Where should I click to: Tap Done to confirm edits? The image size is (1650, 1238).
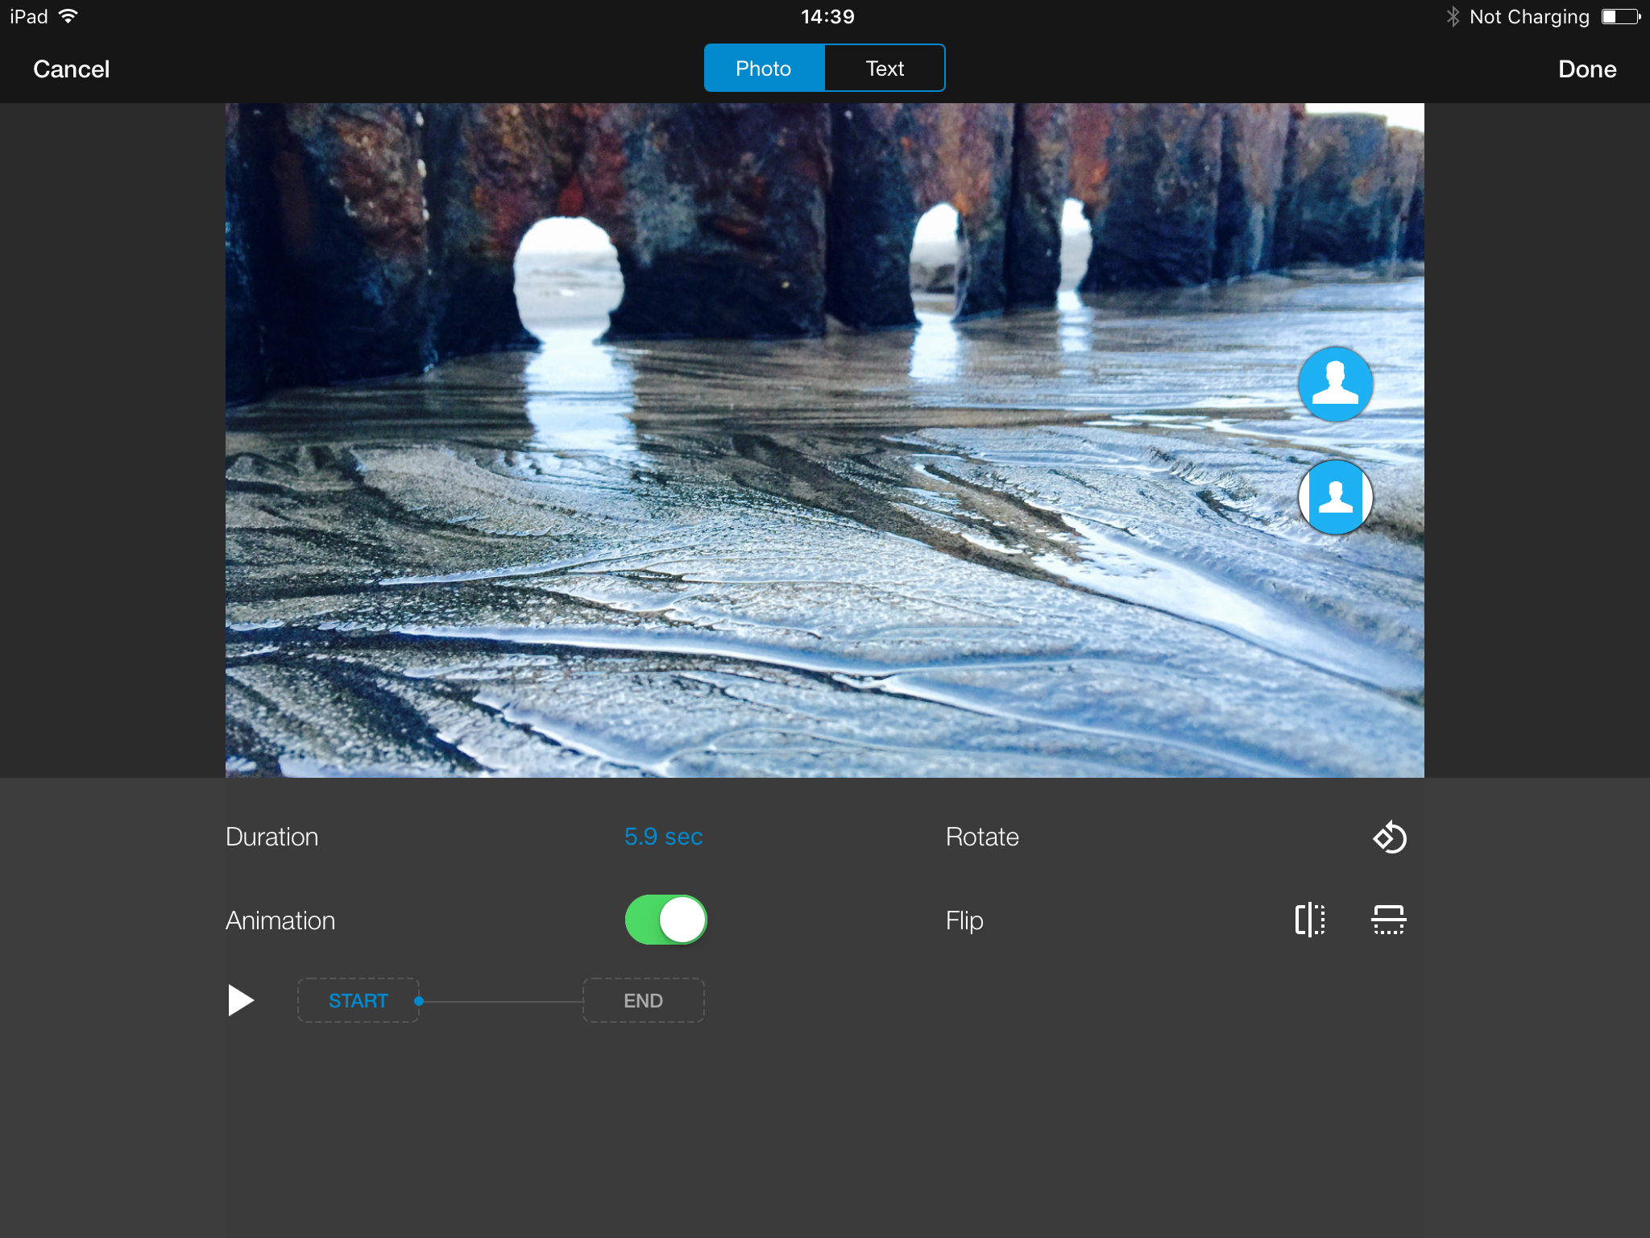[x=1586, y=69]
